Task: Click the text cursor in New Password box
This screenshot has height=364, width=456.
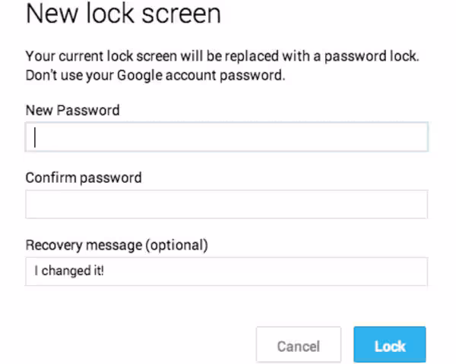Action: click(x=35, y=137)
